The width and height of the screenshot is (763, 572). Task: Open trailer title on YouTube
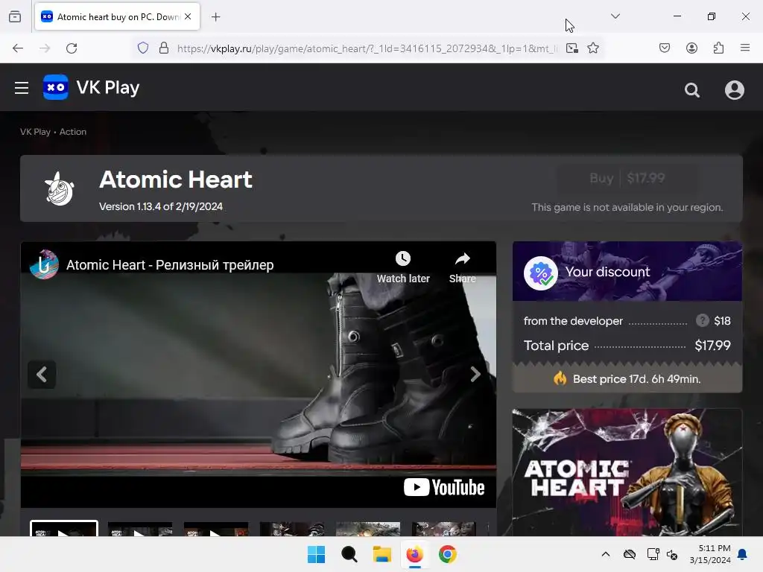click(170, 265)
